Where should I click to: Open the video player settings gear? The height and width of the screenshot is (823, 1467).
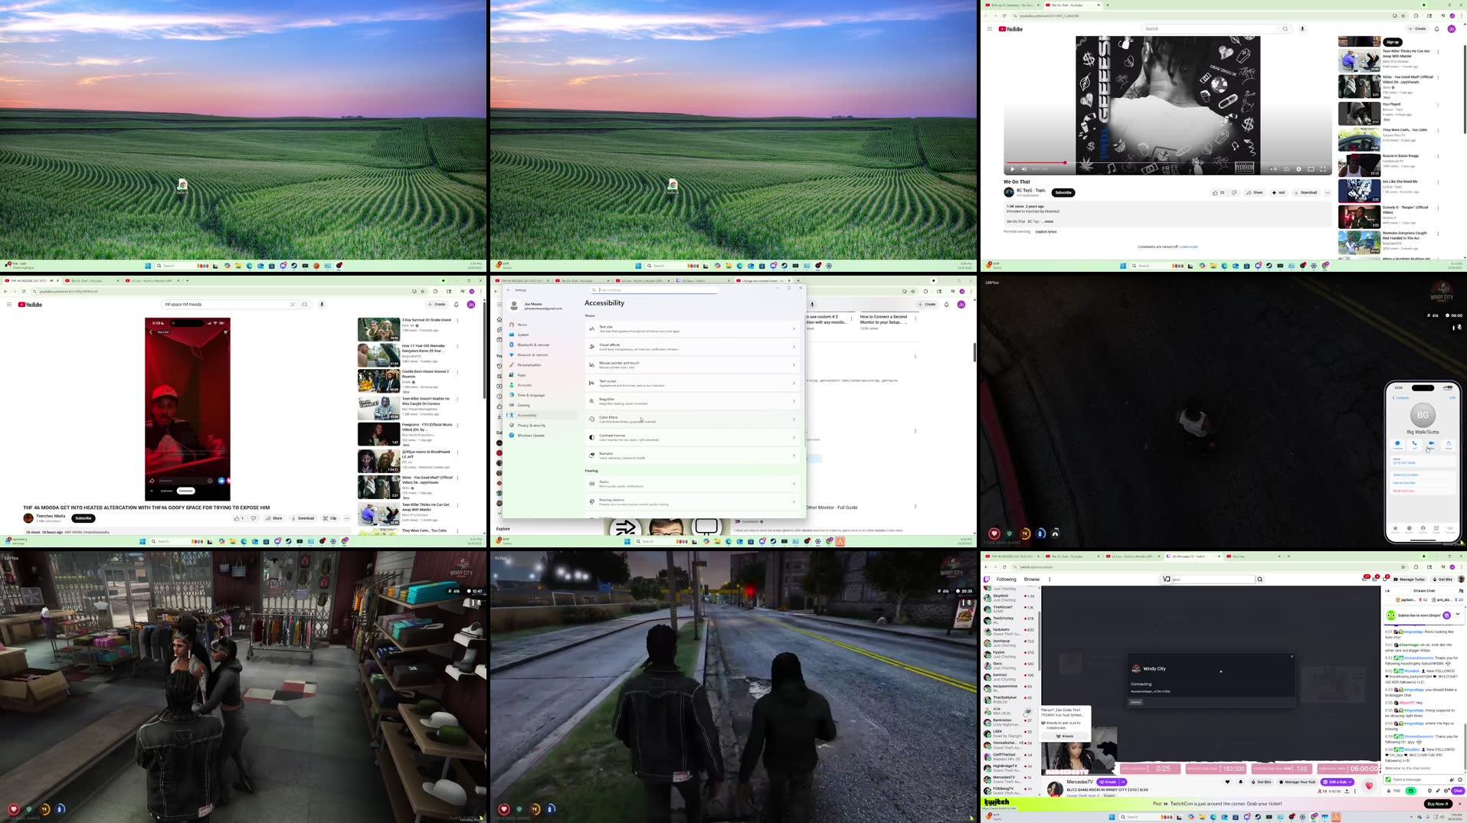(x=1298, y=168)
